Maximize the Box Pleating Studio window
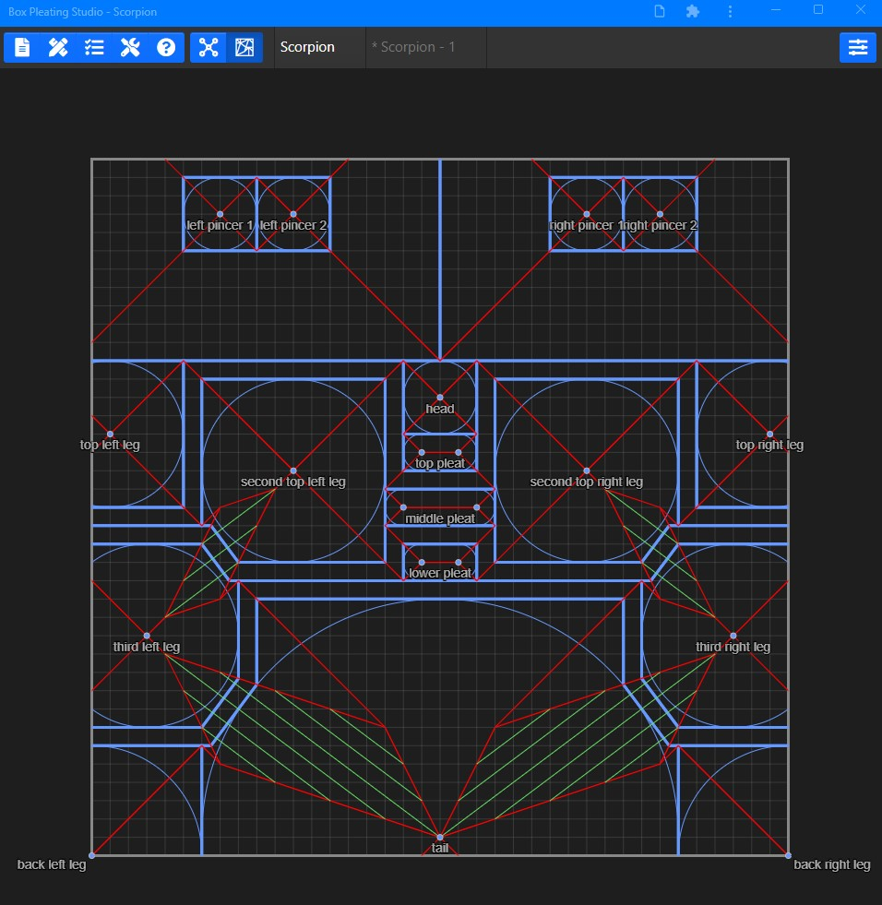This screenshot has height=905, width=882. point(818,10)
